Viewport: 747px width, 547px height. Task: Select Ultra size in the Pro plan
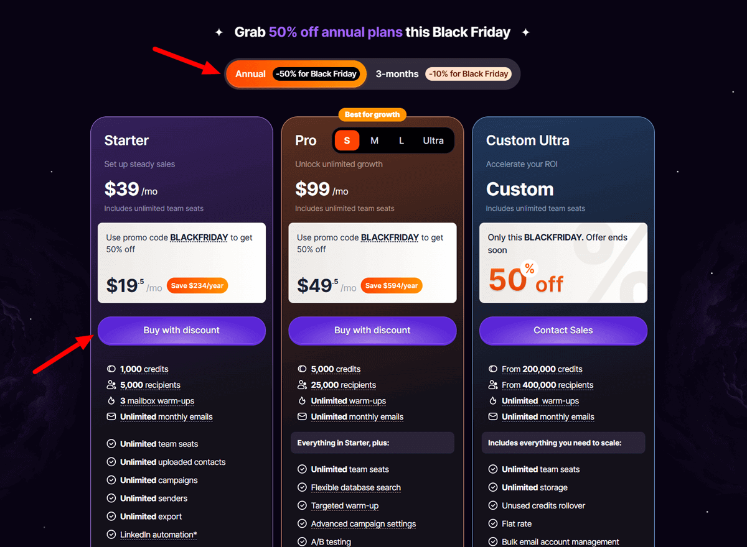pos(433,140)
